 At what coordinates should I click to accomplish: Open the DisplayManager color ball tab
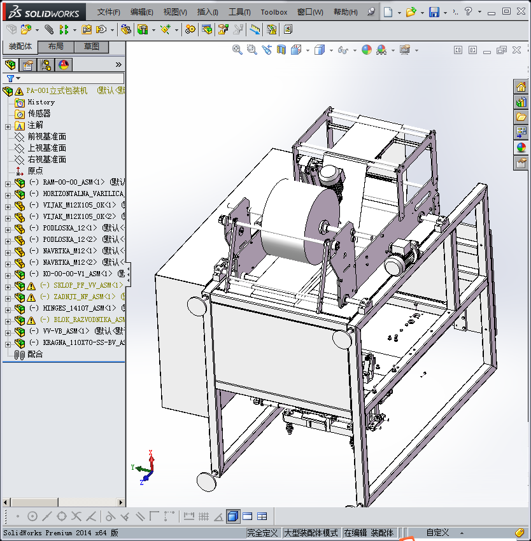click(64, 64)
